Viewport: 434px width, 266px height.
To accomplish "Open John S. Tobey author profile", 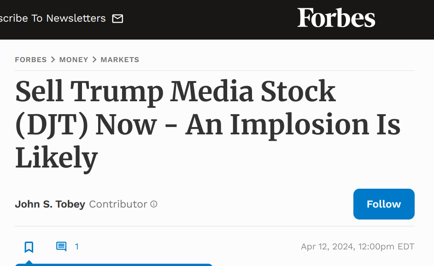I will coord(50,204).
